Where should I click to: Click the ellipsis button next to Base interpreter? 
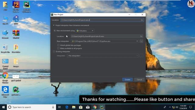click(x=141, y=41)
